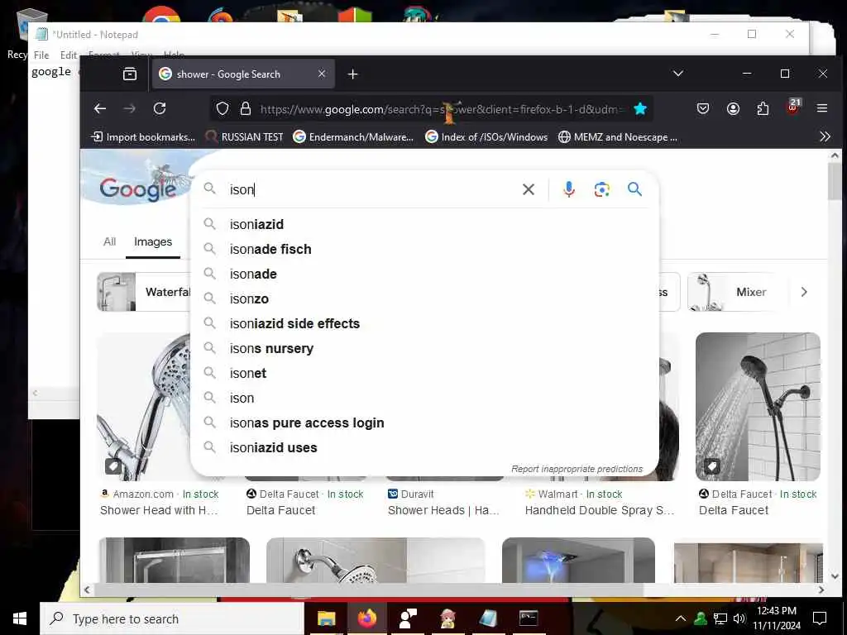Open MEMZ and Noescape bookmark
The width and height of the screenshot is (847, 635).
[x=618, y=137]
